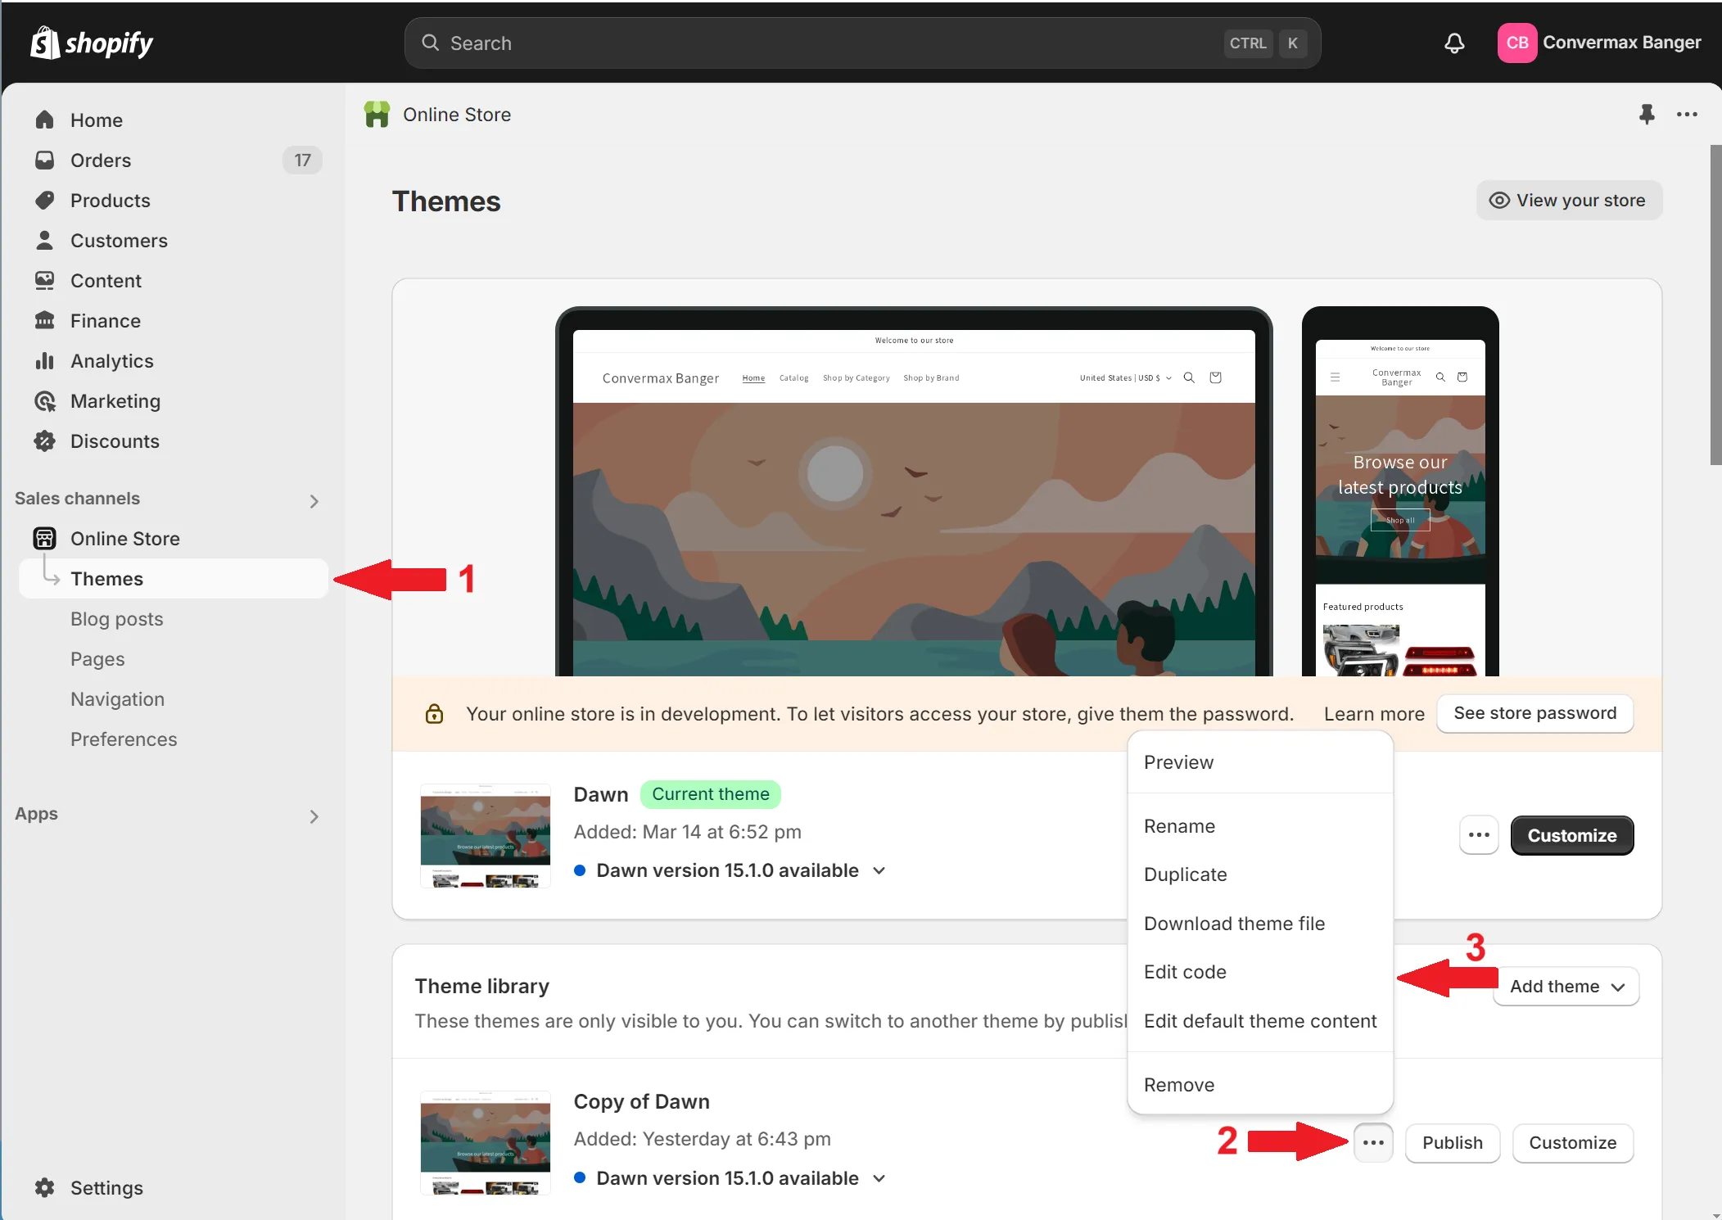Open the Analytics section
The height and width of the screenshot is (1220, 1722).
(111, 361)
